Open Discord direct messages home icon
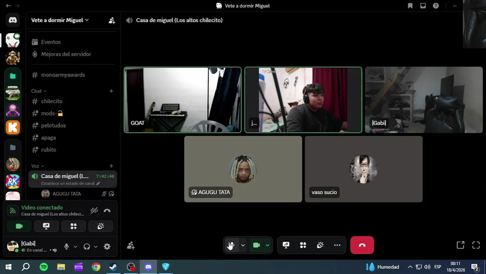Viewport: 486px width, 274px height. click(13, 20)
